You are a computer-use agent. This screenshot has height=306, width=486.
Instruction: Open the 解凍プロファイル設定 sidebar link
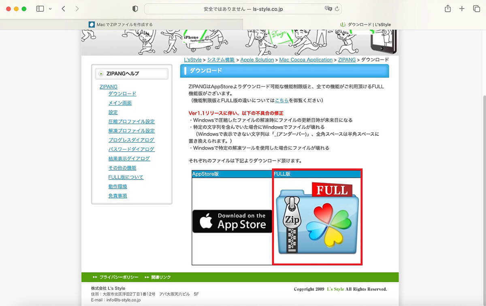pos(132,131)
